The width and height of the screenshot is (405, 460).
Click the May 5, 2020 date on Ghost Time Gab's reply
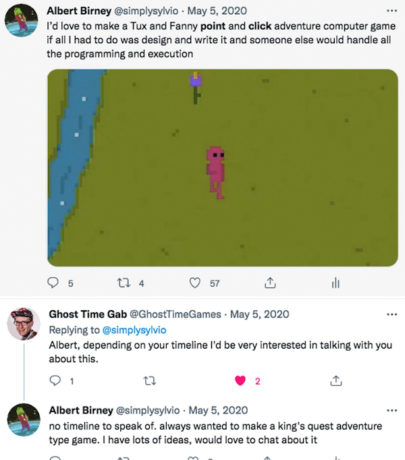point(260,314)
